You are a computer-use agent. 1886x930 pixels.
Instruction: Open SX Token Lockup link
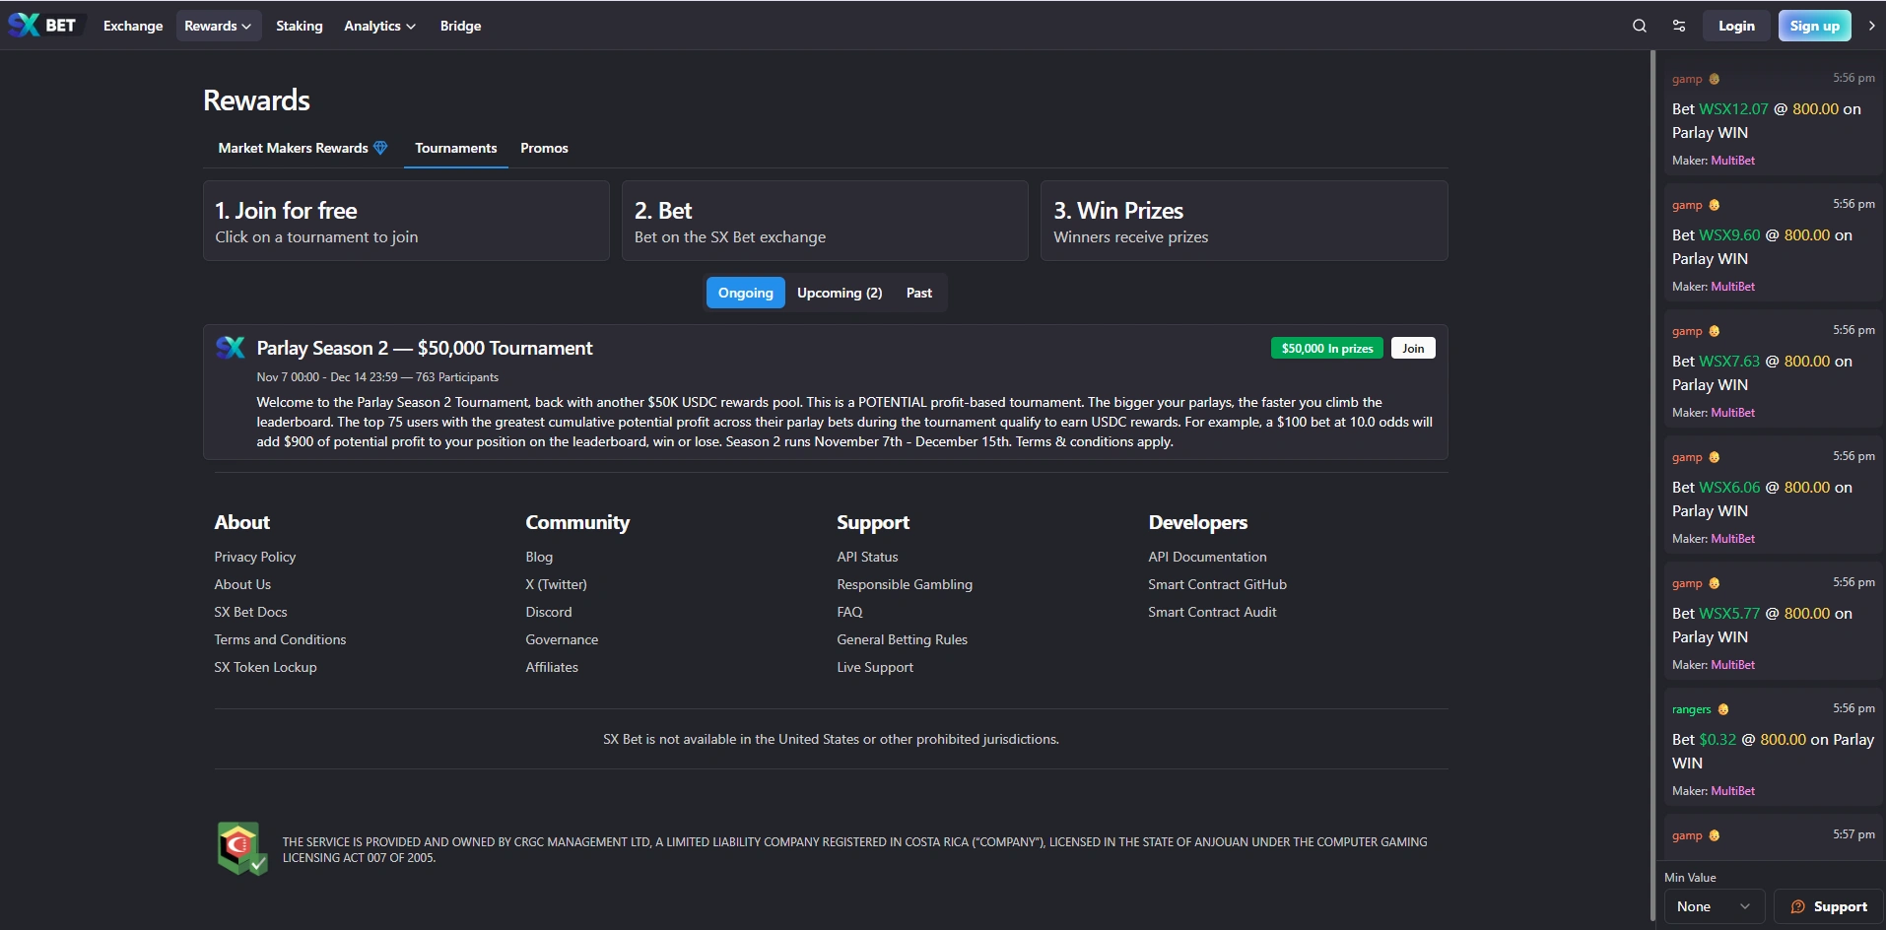[266, 667]
